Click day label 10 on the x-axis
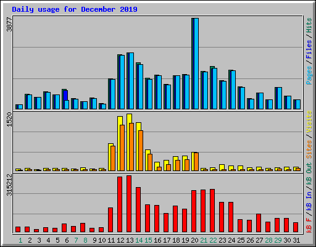This screenshot has width=316, height=247. [102, 240]
